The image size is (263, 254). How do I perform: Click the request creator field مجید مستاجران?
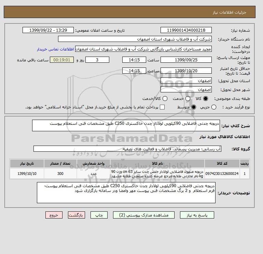(143, 49)
